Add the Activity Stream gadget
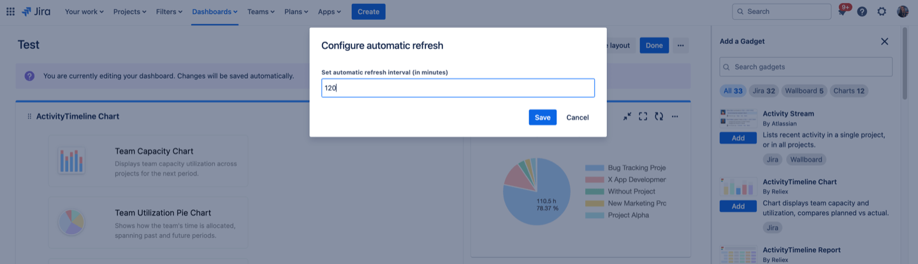The image size is (918, 264). pos(738,138)
